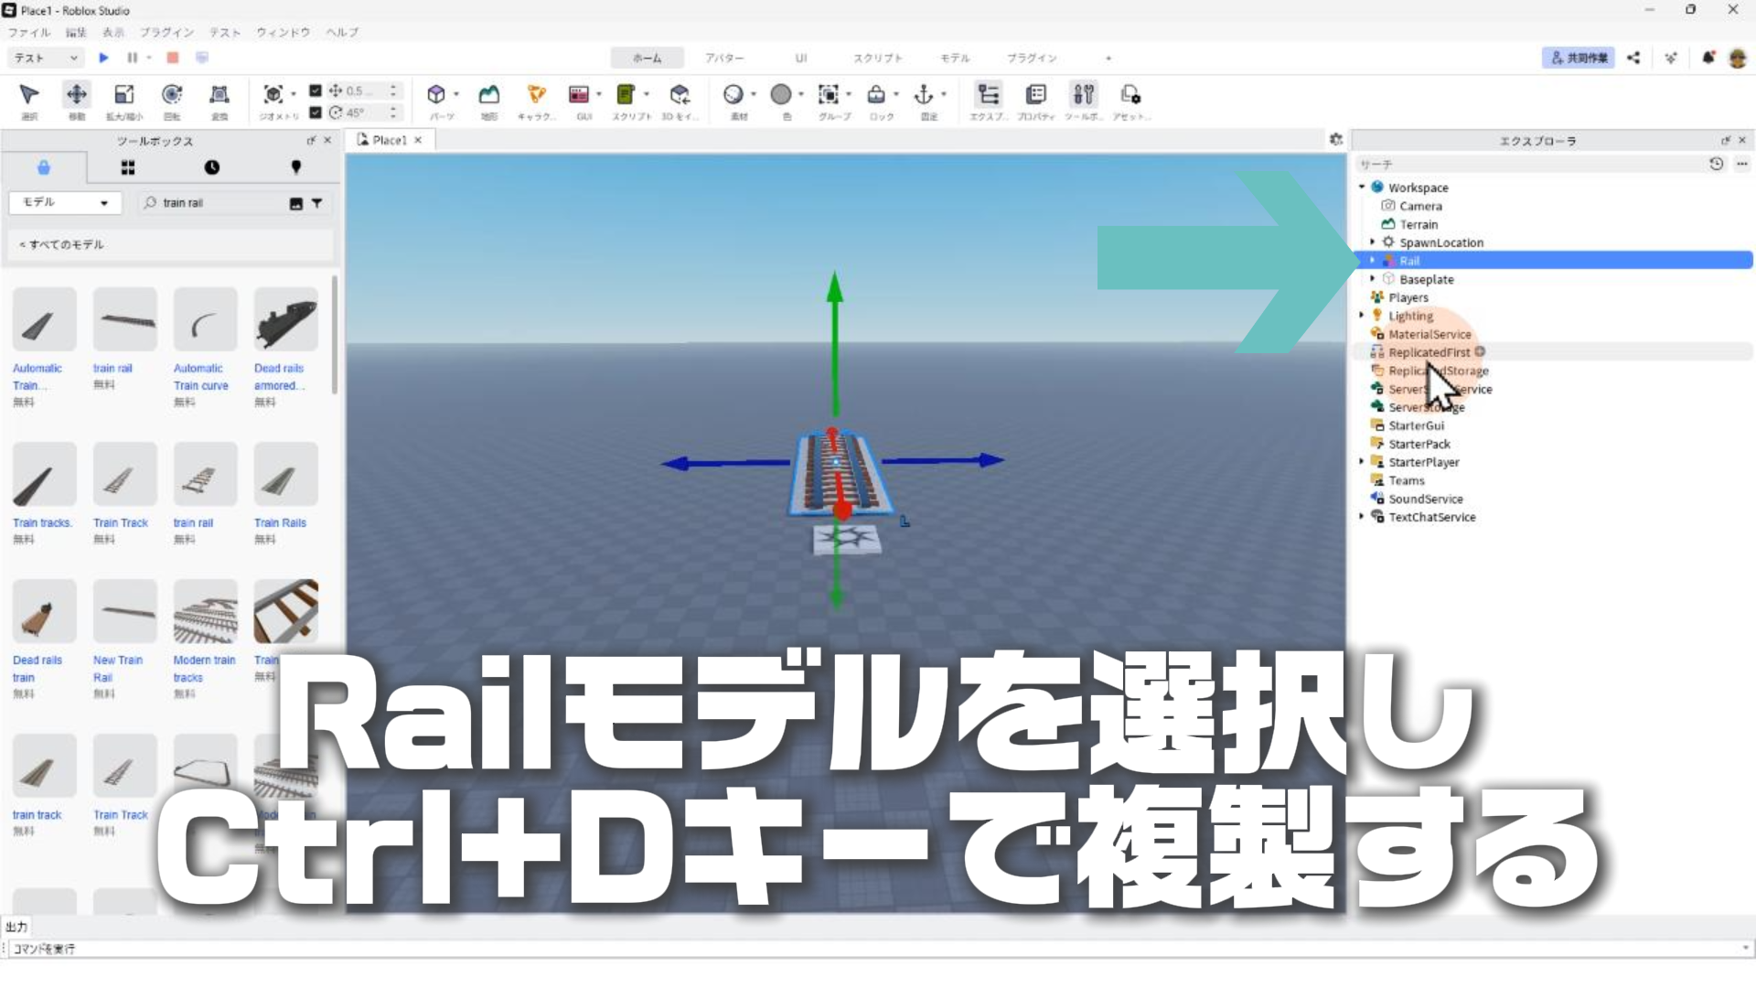Click the Lock tool icon
Screen dimensions: 1756x988
(x=876, y=95)
